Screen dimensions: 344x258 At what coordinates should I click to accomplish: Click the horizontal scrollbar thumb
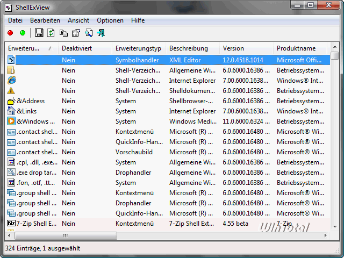pos(66,235)
